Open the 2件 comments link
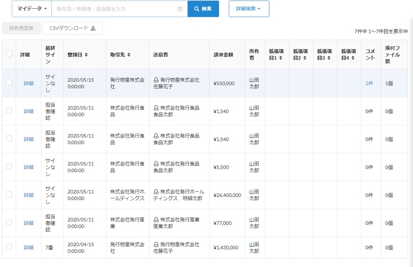The height and width of the screenshot is (267, 413). coord(369,83)
